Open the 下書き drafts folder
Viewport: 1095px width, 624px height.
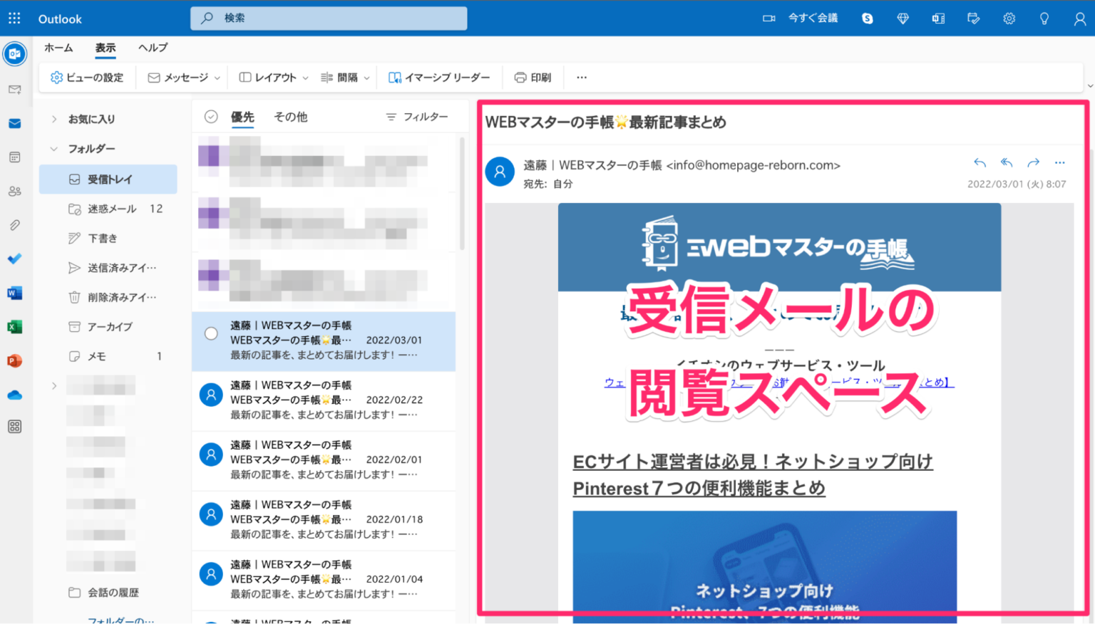(108, 239)
